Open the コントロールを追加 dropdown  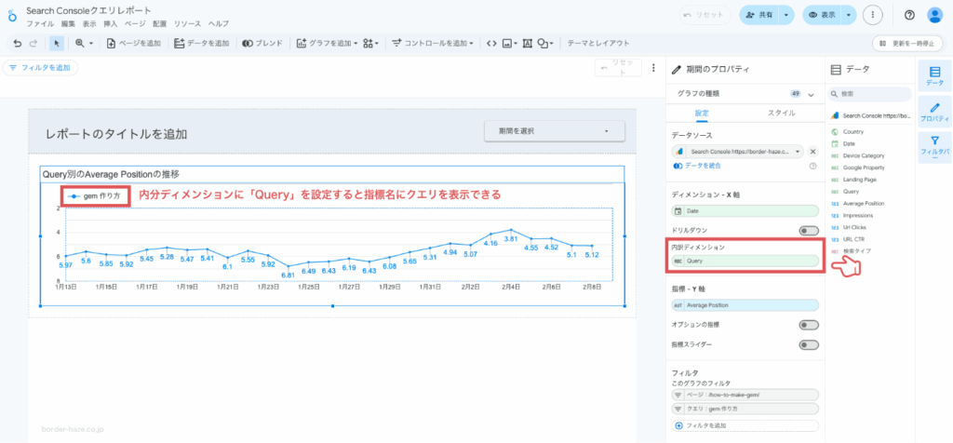tap(433, 43)
